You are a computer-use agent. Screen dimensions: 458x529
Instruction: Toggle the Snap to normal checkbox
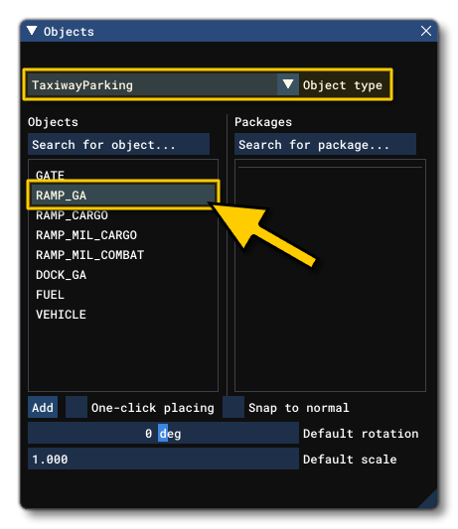[233, 407]
